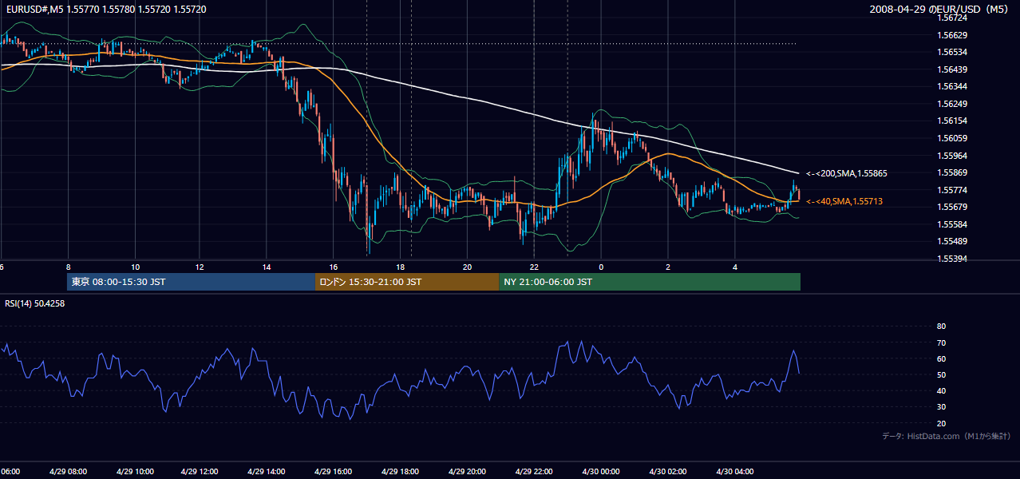This screenshot has height=479, width=1020.
Task: Click hour label 22 below price chart
Action: (534, 267)
